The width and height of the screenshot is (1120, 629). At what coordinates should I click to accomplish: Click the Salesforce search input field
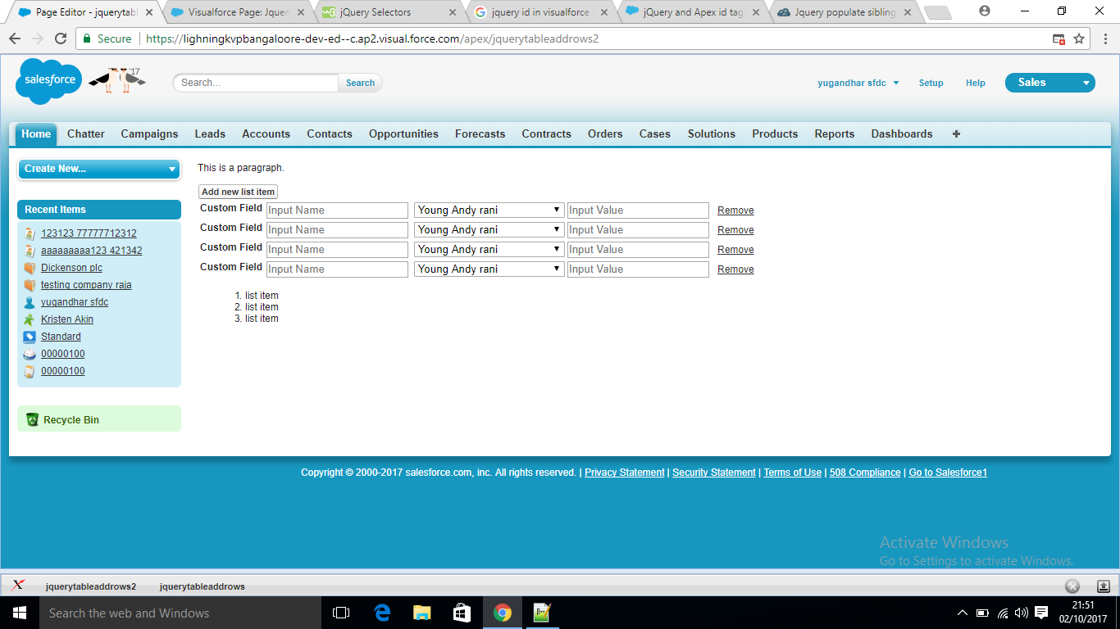click(x=256, y=83)
